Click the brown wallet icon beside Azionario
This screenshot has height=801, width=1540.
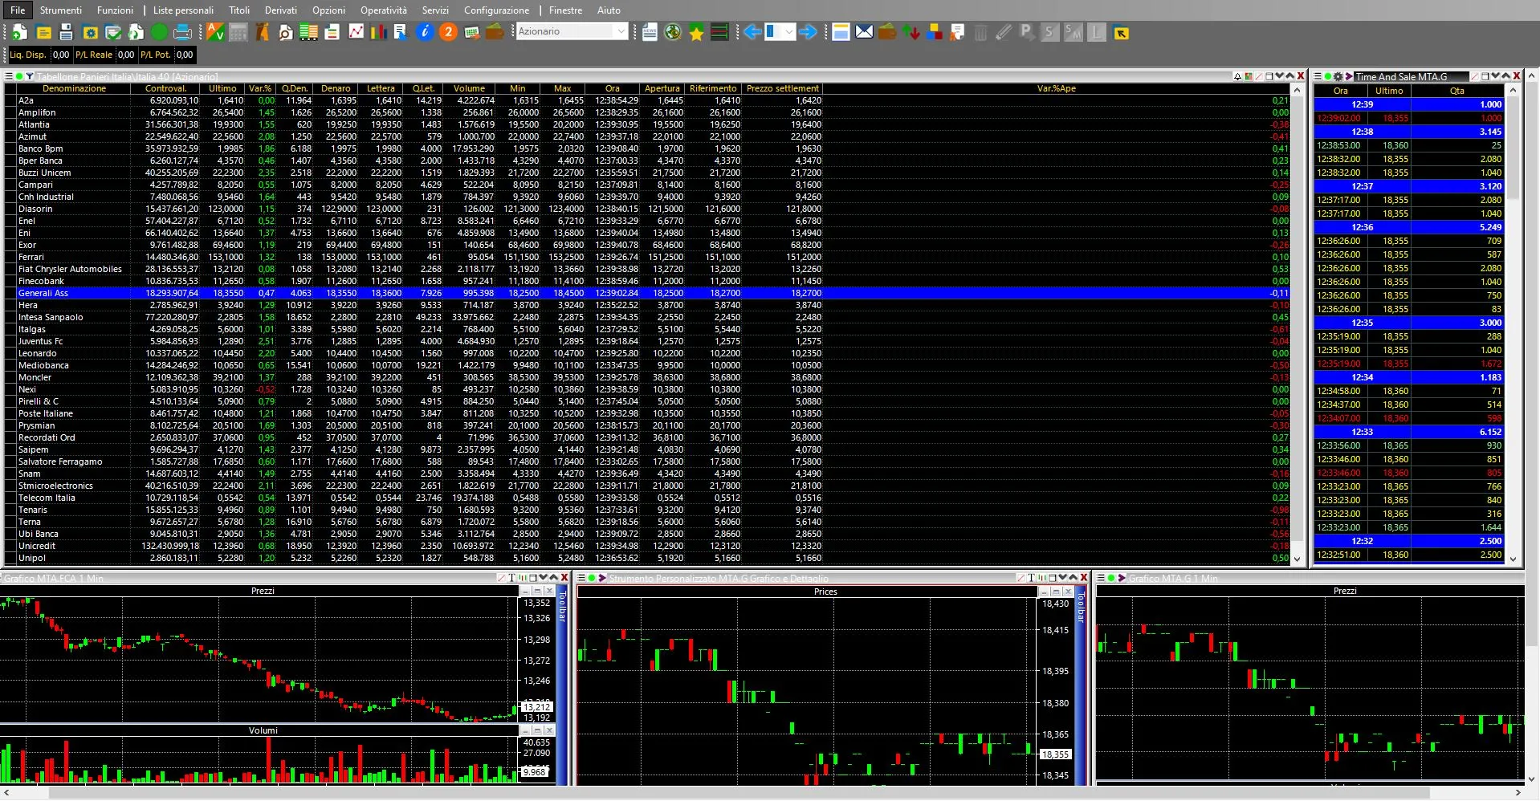pos(495,32)
